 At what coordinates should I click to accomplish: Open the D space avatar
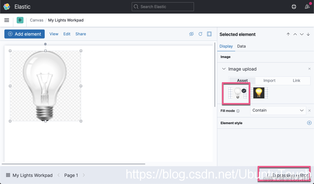coord(20,20)
